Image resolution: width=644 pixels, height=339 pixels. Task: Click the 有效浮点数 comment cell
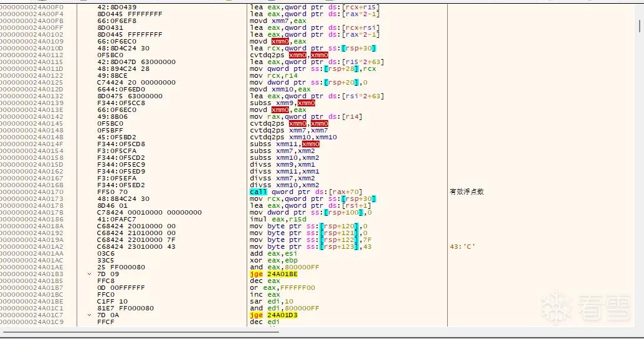[x=467, y=192]
